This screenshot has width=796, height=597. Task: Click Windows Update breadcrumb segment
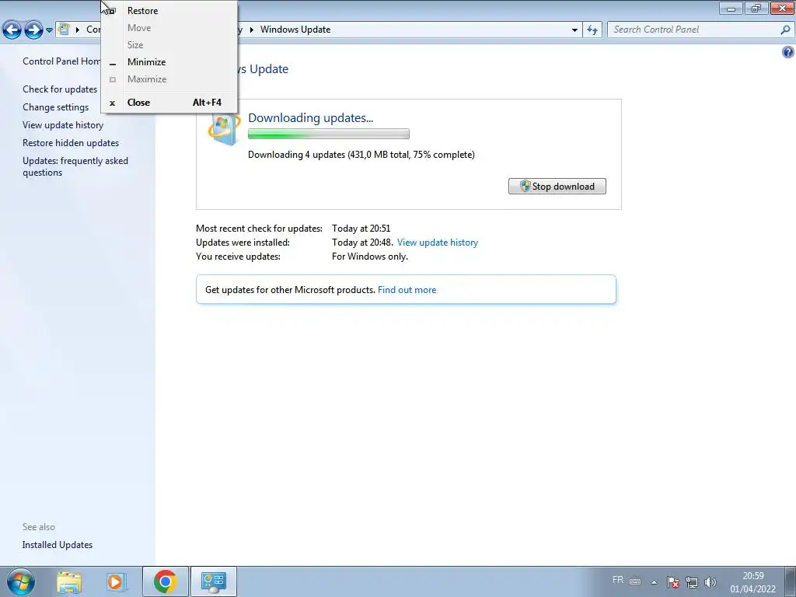point(295,30)
